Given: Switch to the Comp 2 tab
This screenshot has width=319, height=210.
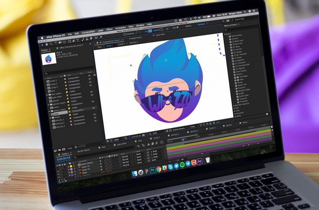Looking at the screenshot, I should pyautogui.click(x=121, y=43).
